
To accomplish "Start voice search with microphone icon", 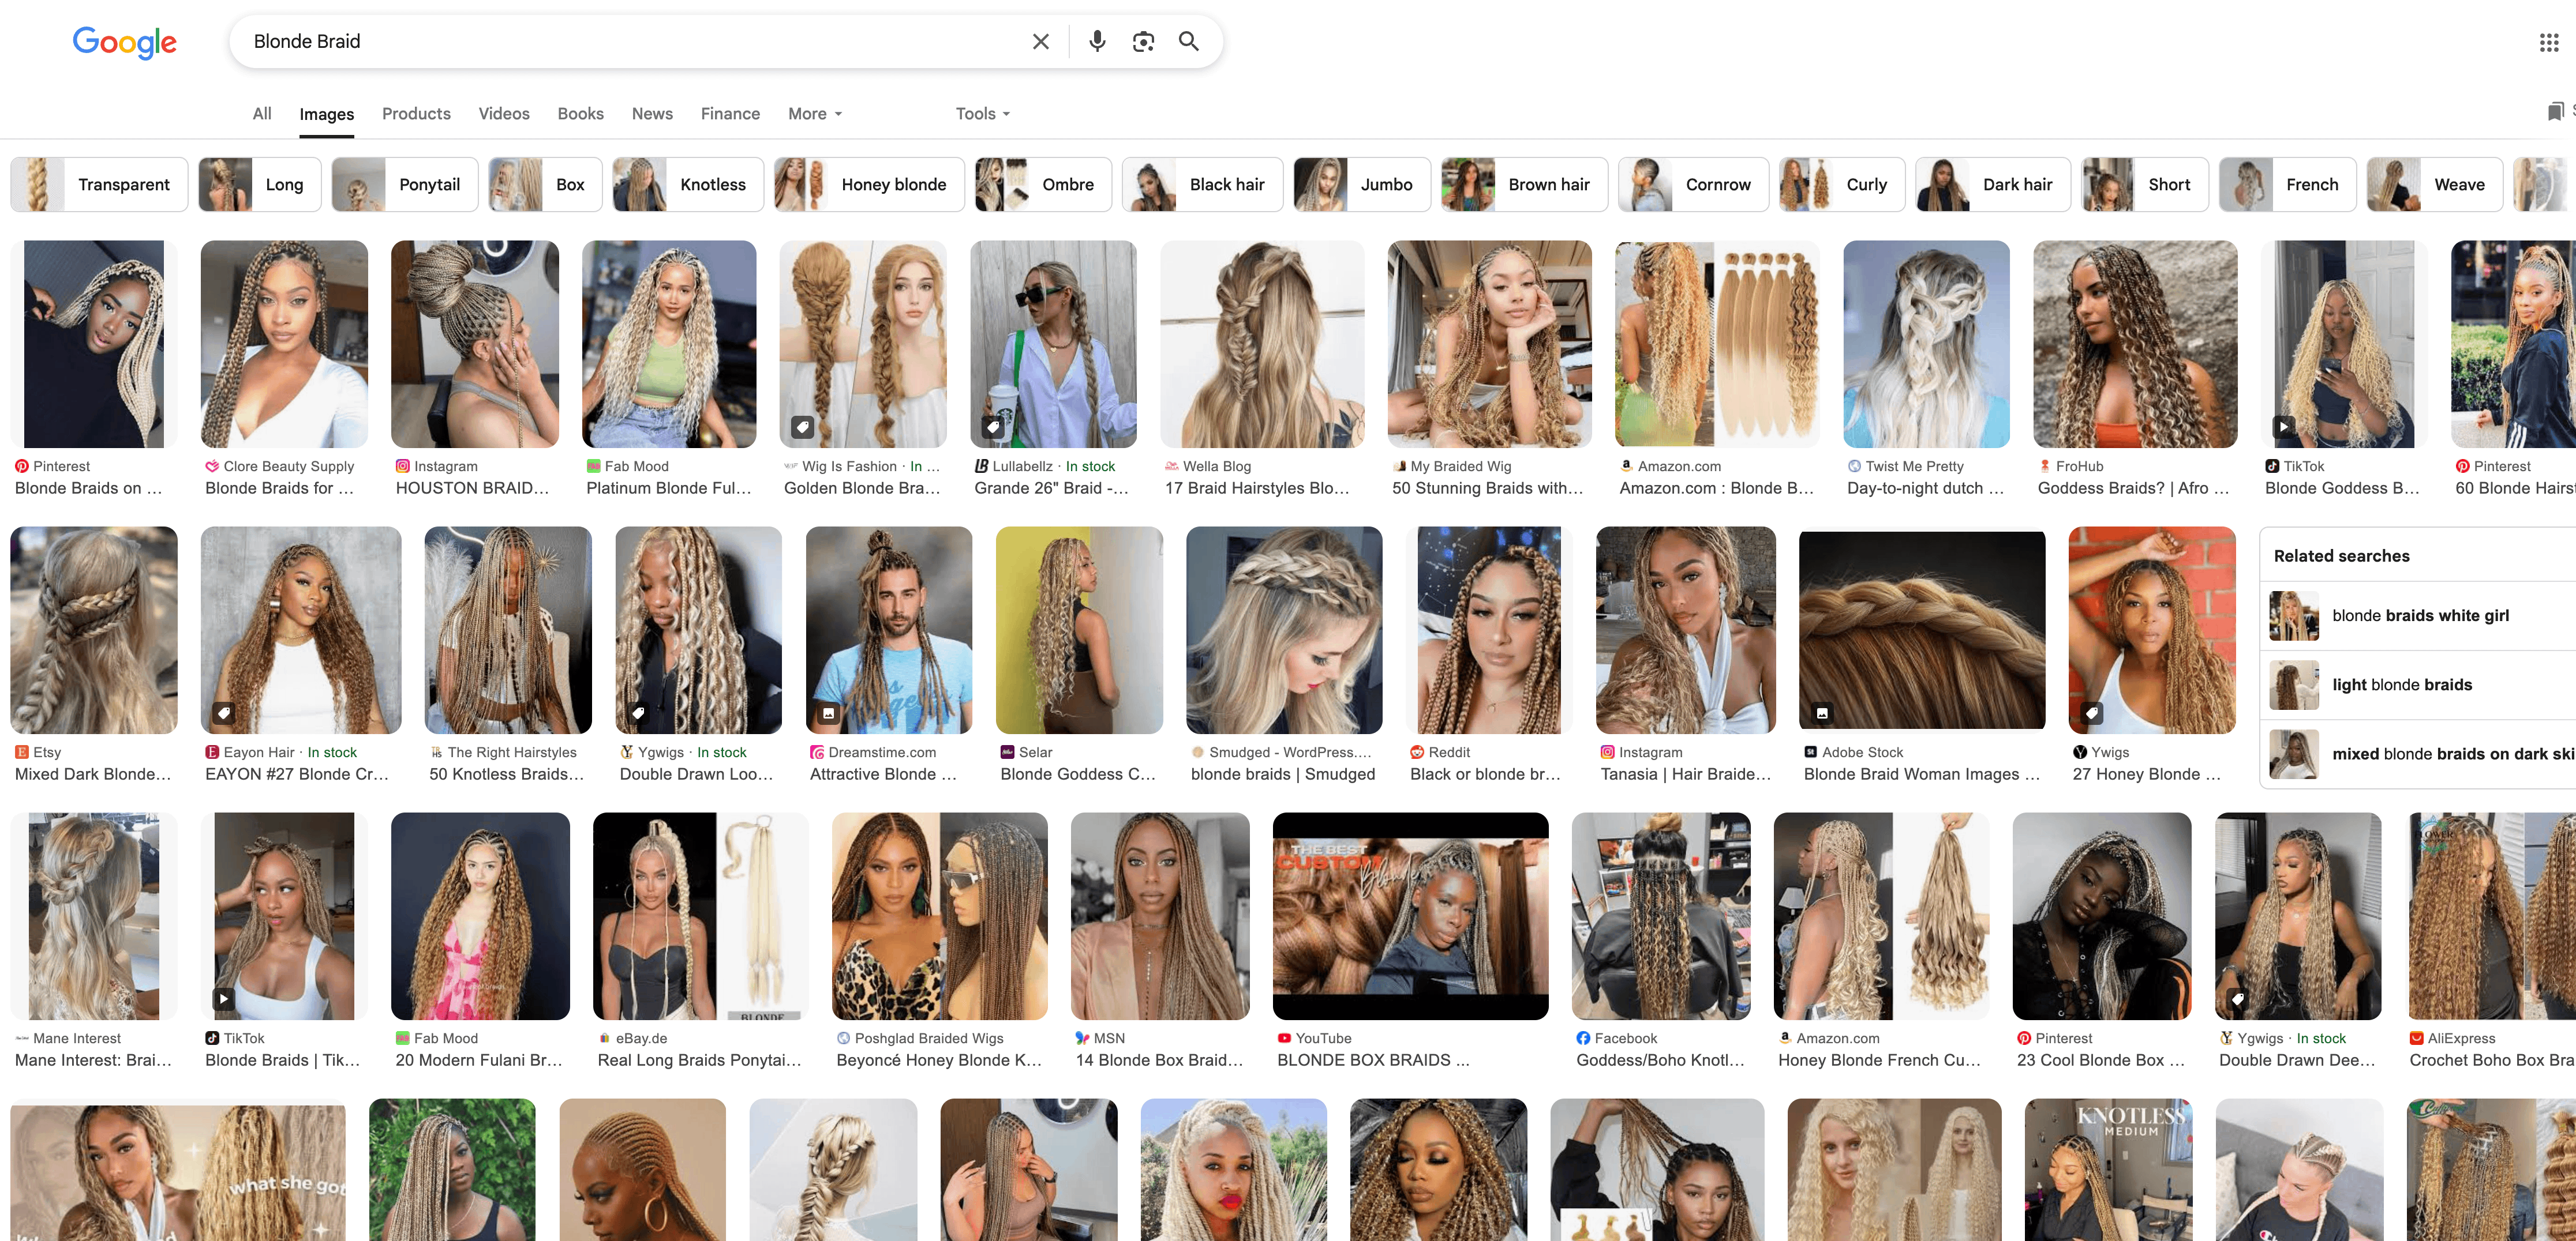I will [1097, 41].
